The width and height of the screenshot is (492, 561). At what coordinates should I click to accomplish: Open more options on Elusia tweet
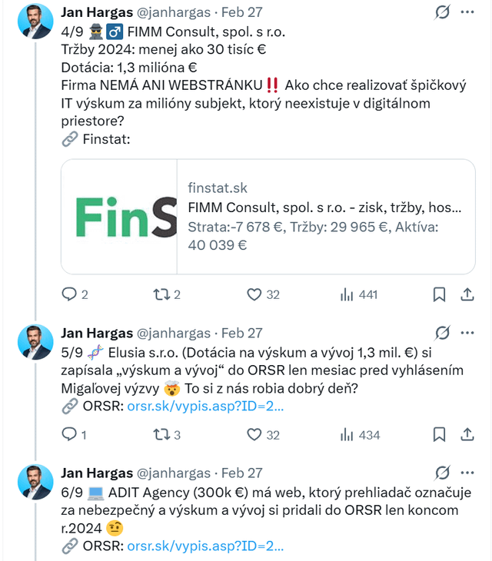click(467, 333)
